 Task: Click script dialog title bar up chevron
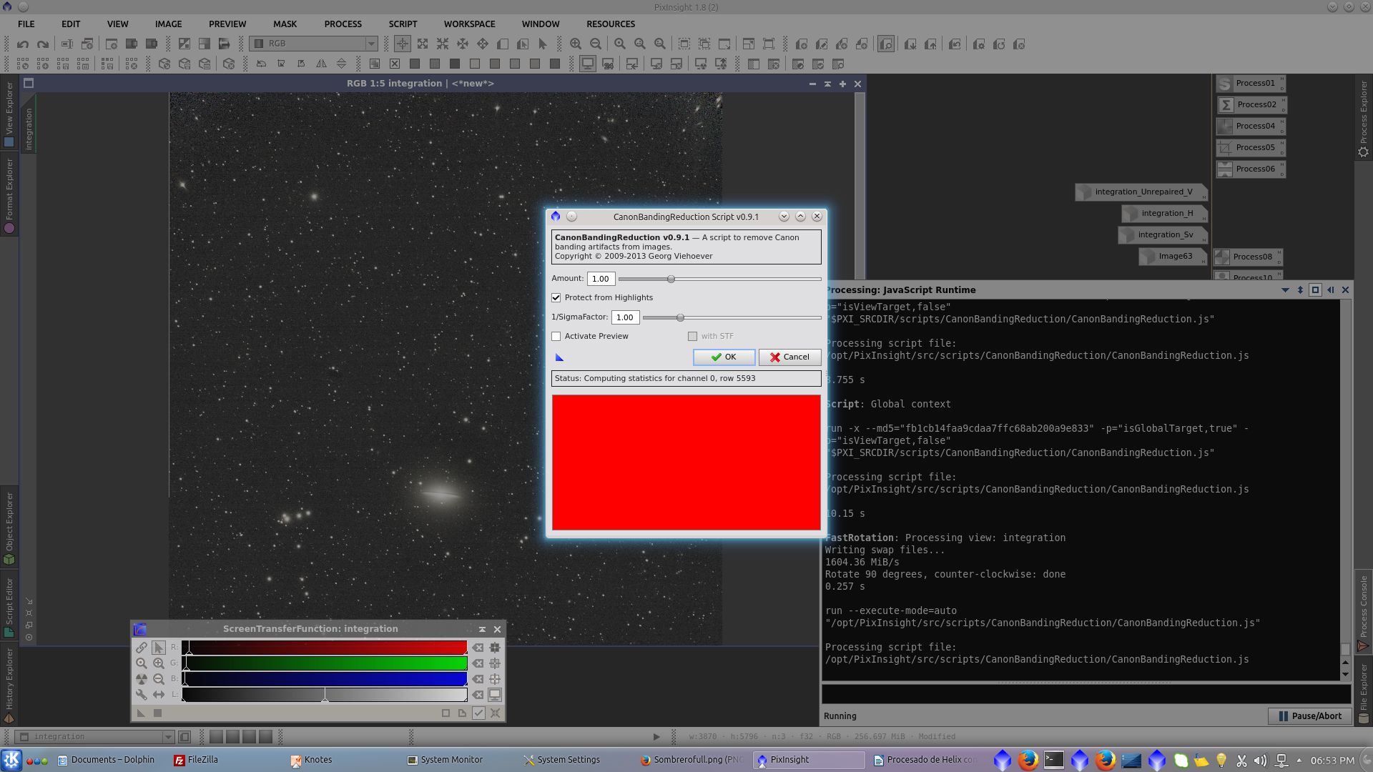801,217
